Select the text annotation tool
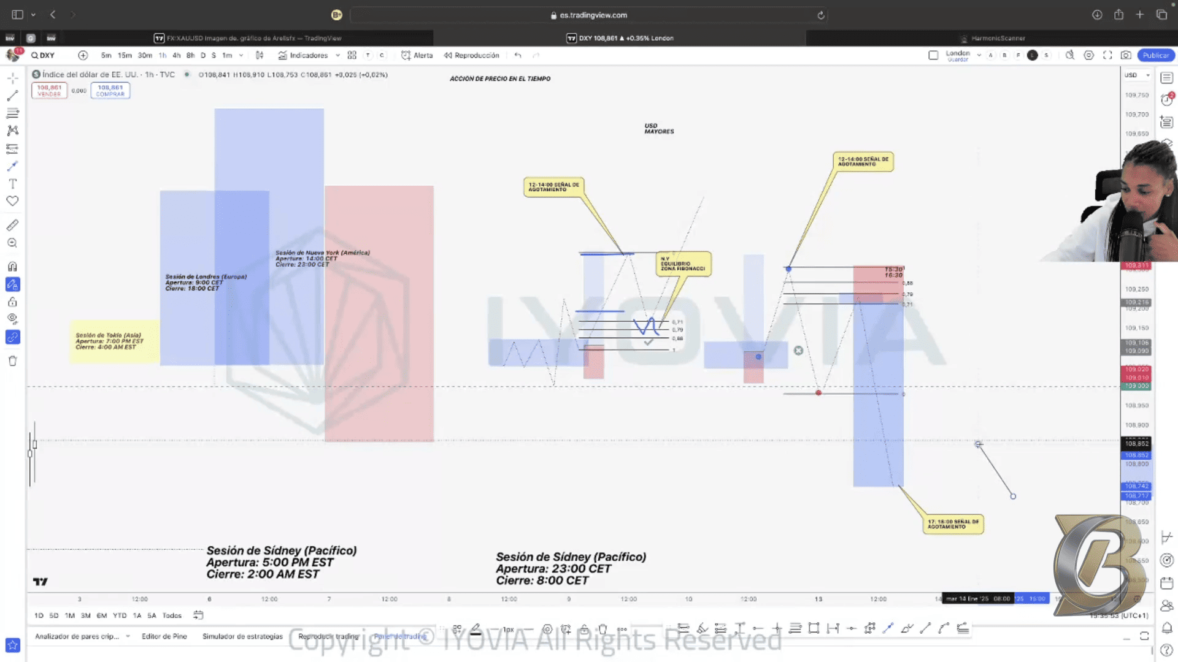The width and height of the screenshot is (1178, 662). point(12,183)
